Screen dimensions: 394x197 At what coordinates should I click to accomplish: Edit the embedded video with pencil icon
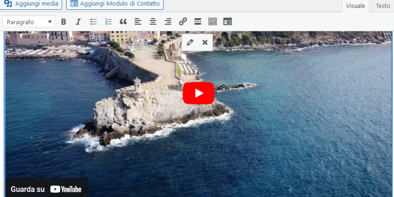coord(190,42)
